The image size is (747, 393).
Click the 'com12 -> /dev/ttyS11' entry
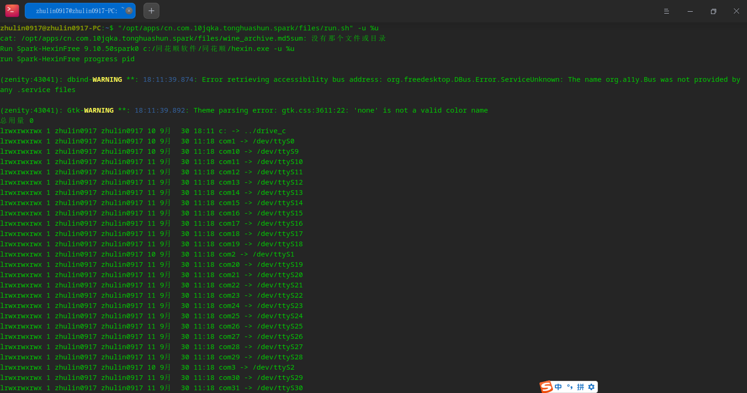[261, 172]
